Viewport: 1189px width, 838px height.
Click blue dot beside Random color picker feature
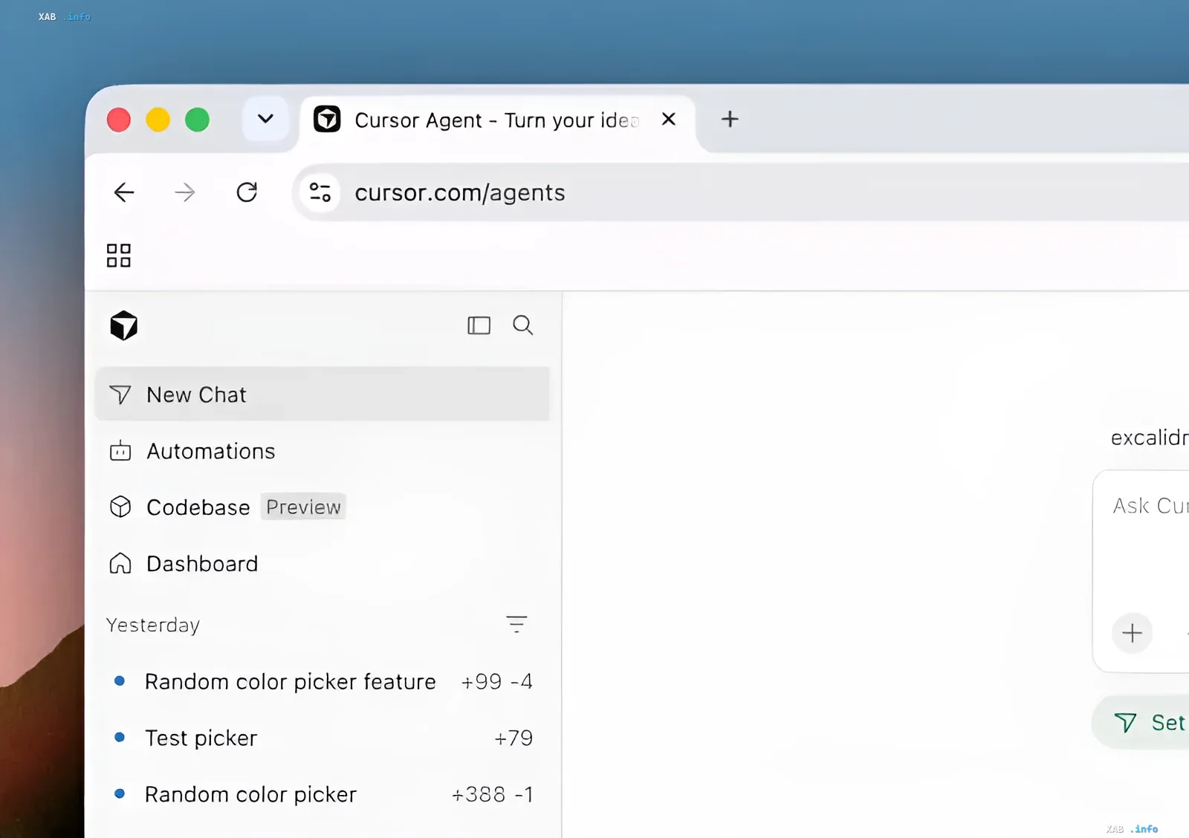tap(120, 681)
